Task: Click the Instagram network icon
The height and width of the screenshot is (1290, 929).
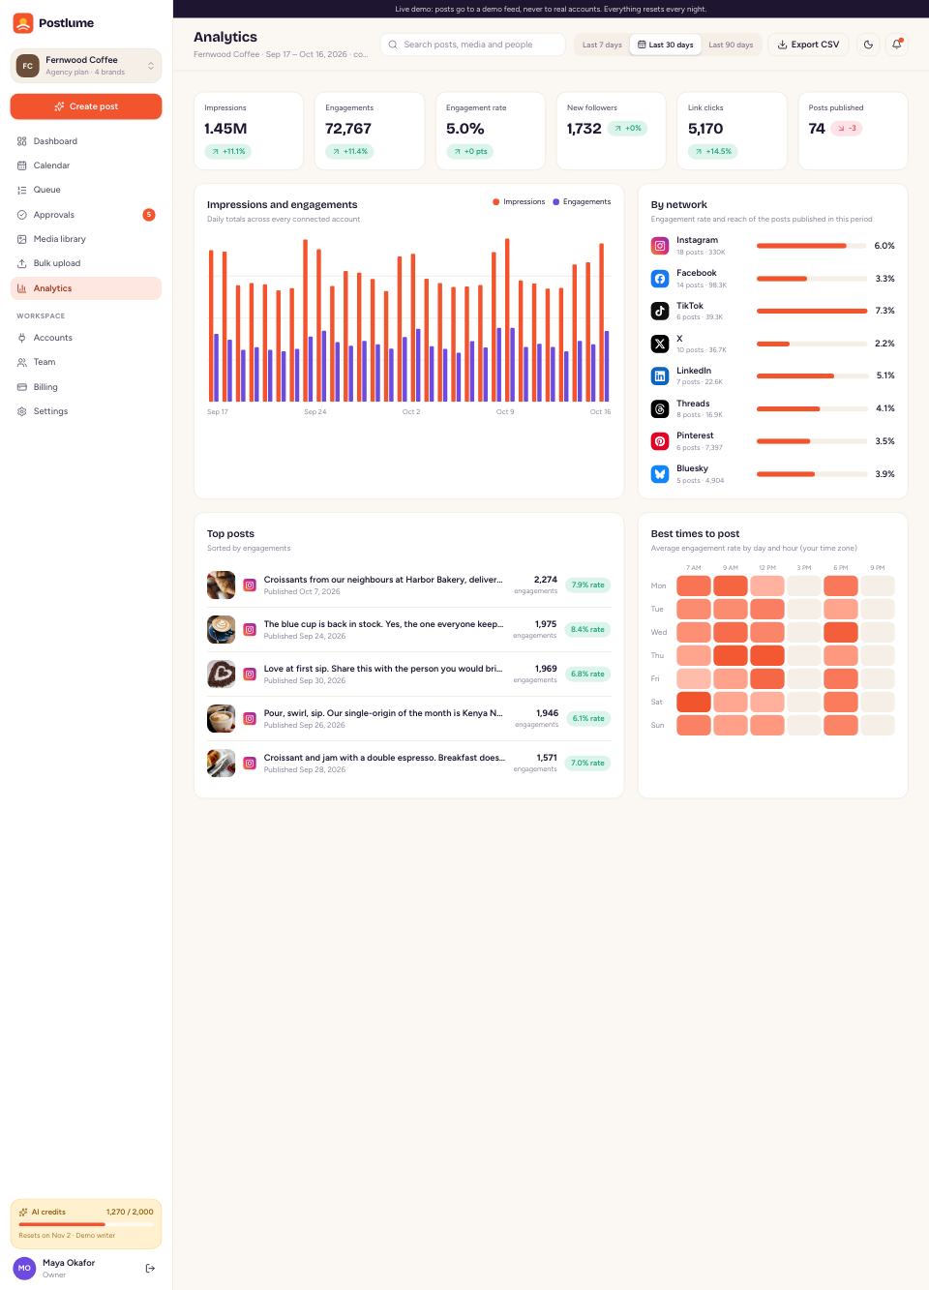Action: (660, 246)
